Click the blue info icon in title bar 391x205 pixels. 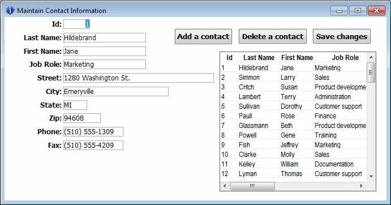point(10,10)
